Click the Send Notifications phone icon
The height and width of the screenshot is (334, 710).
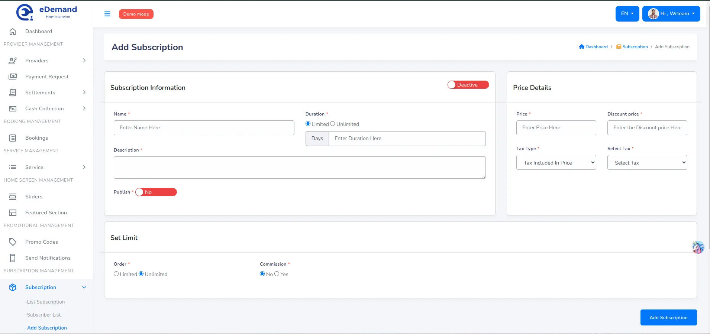pyautogui.click(x=13, y=258)
